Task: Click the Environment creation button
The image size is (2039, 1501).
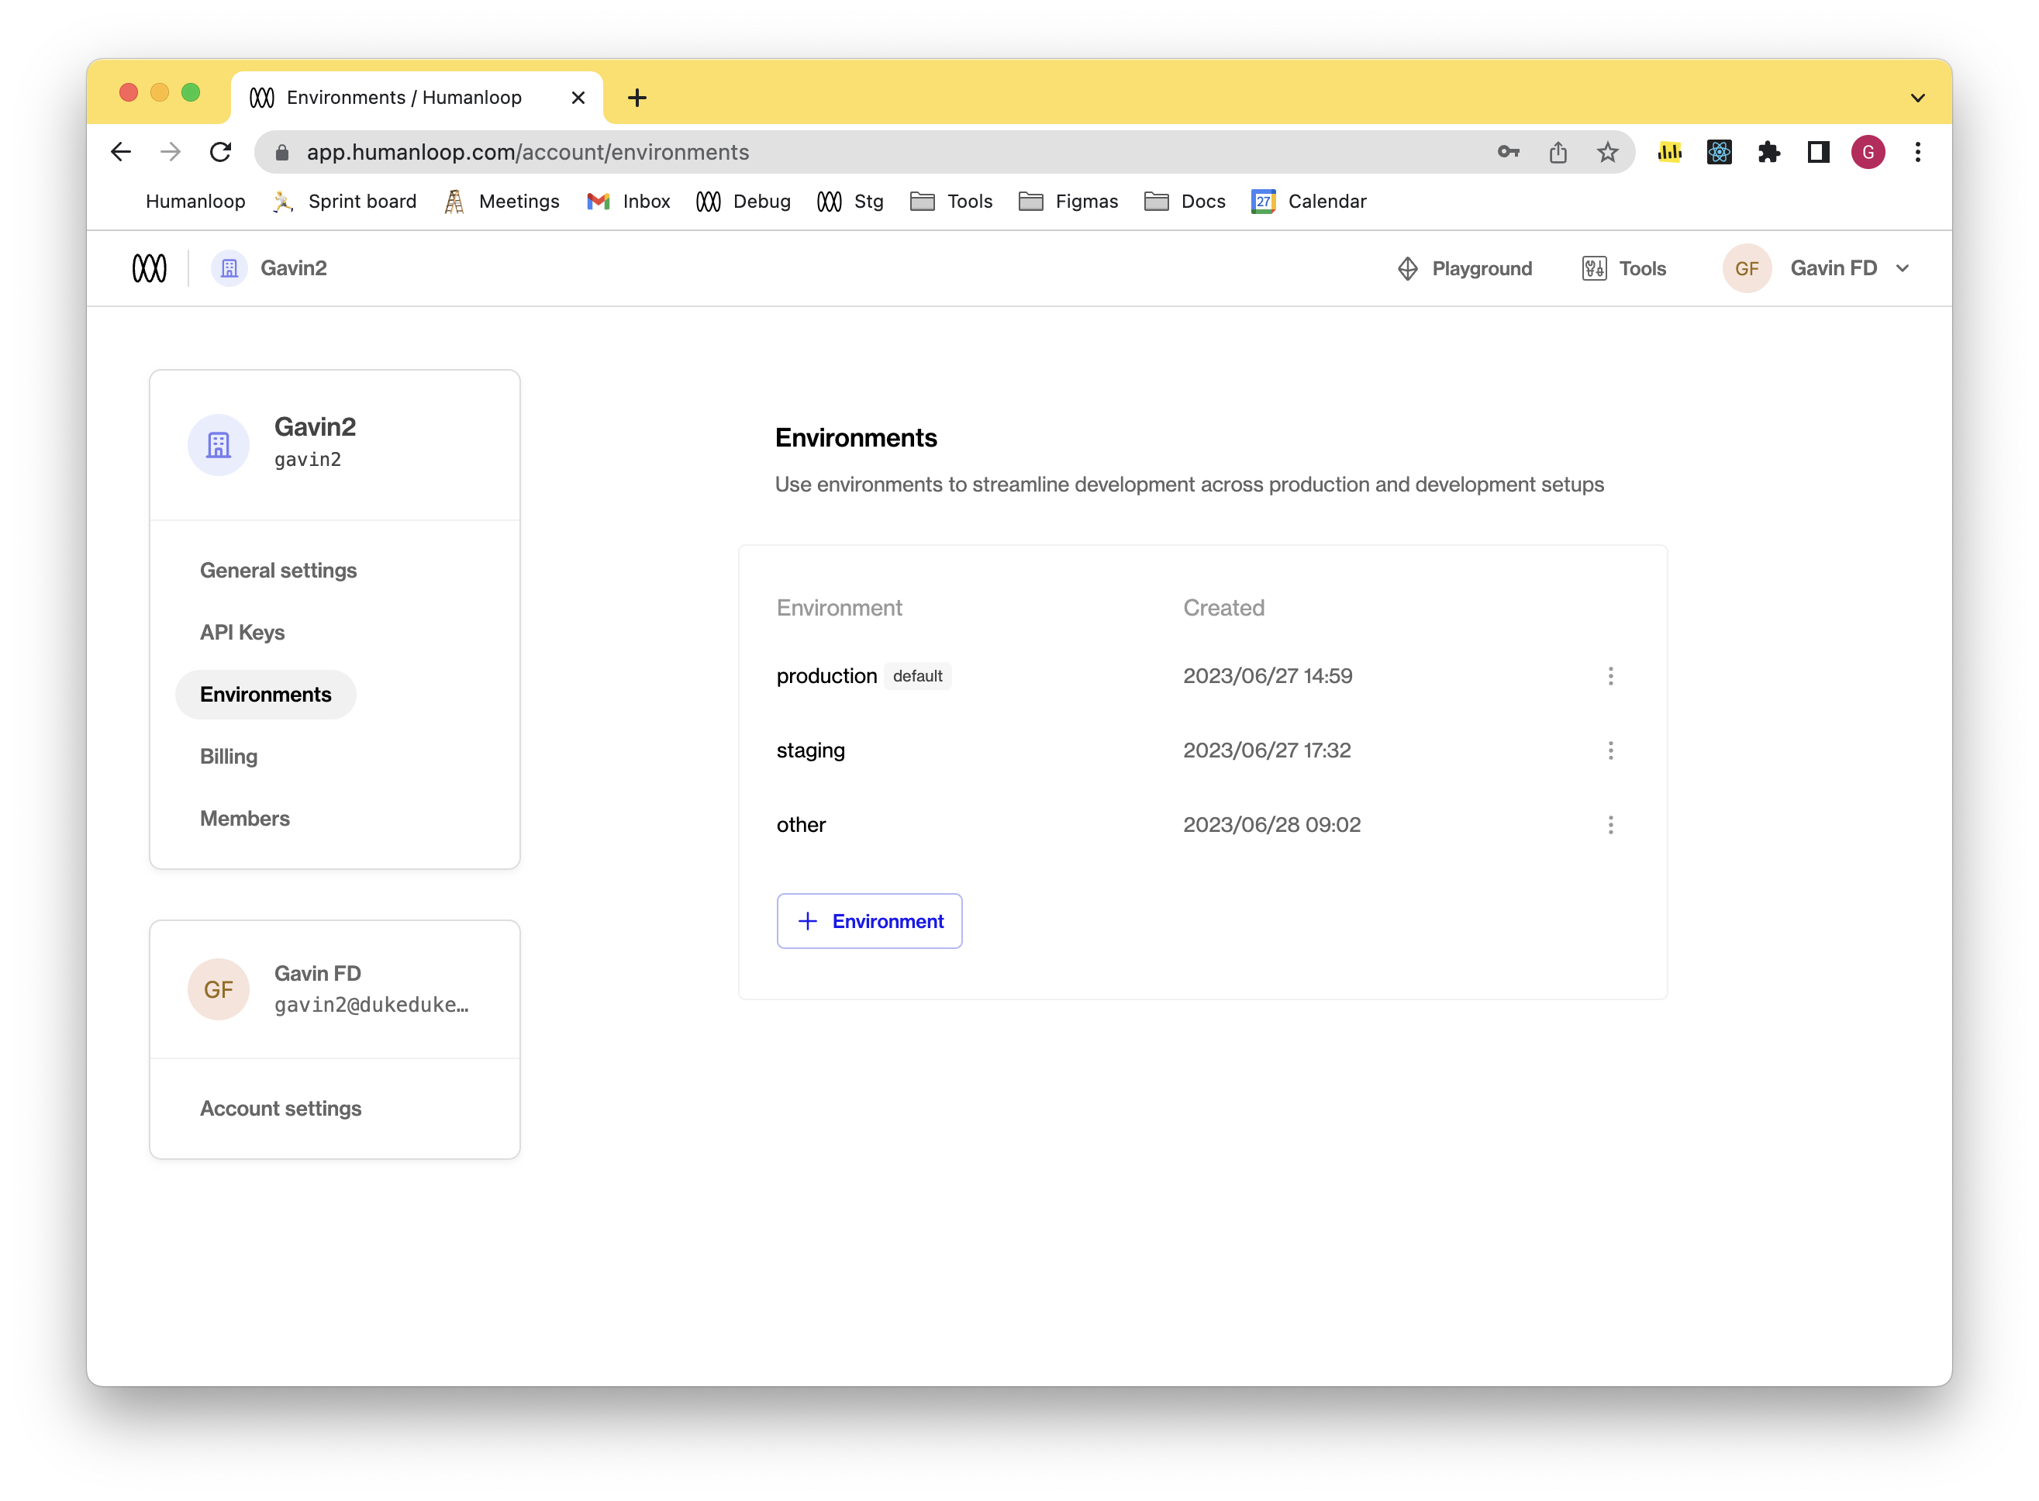Action: 870,920
